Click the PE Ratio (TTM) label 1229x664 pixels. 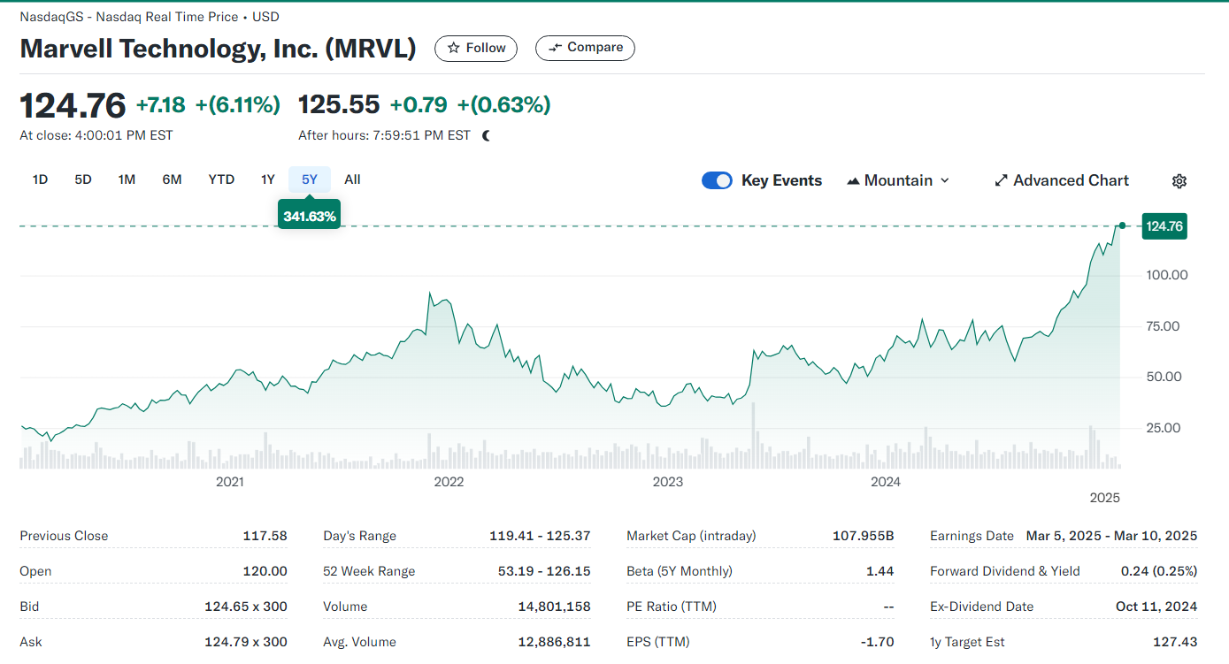672,607
